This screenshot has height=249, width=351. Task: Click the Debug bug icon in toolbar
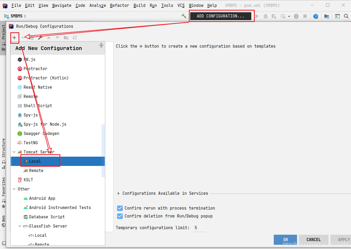(x=266, y=16)
